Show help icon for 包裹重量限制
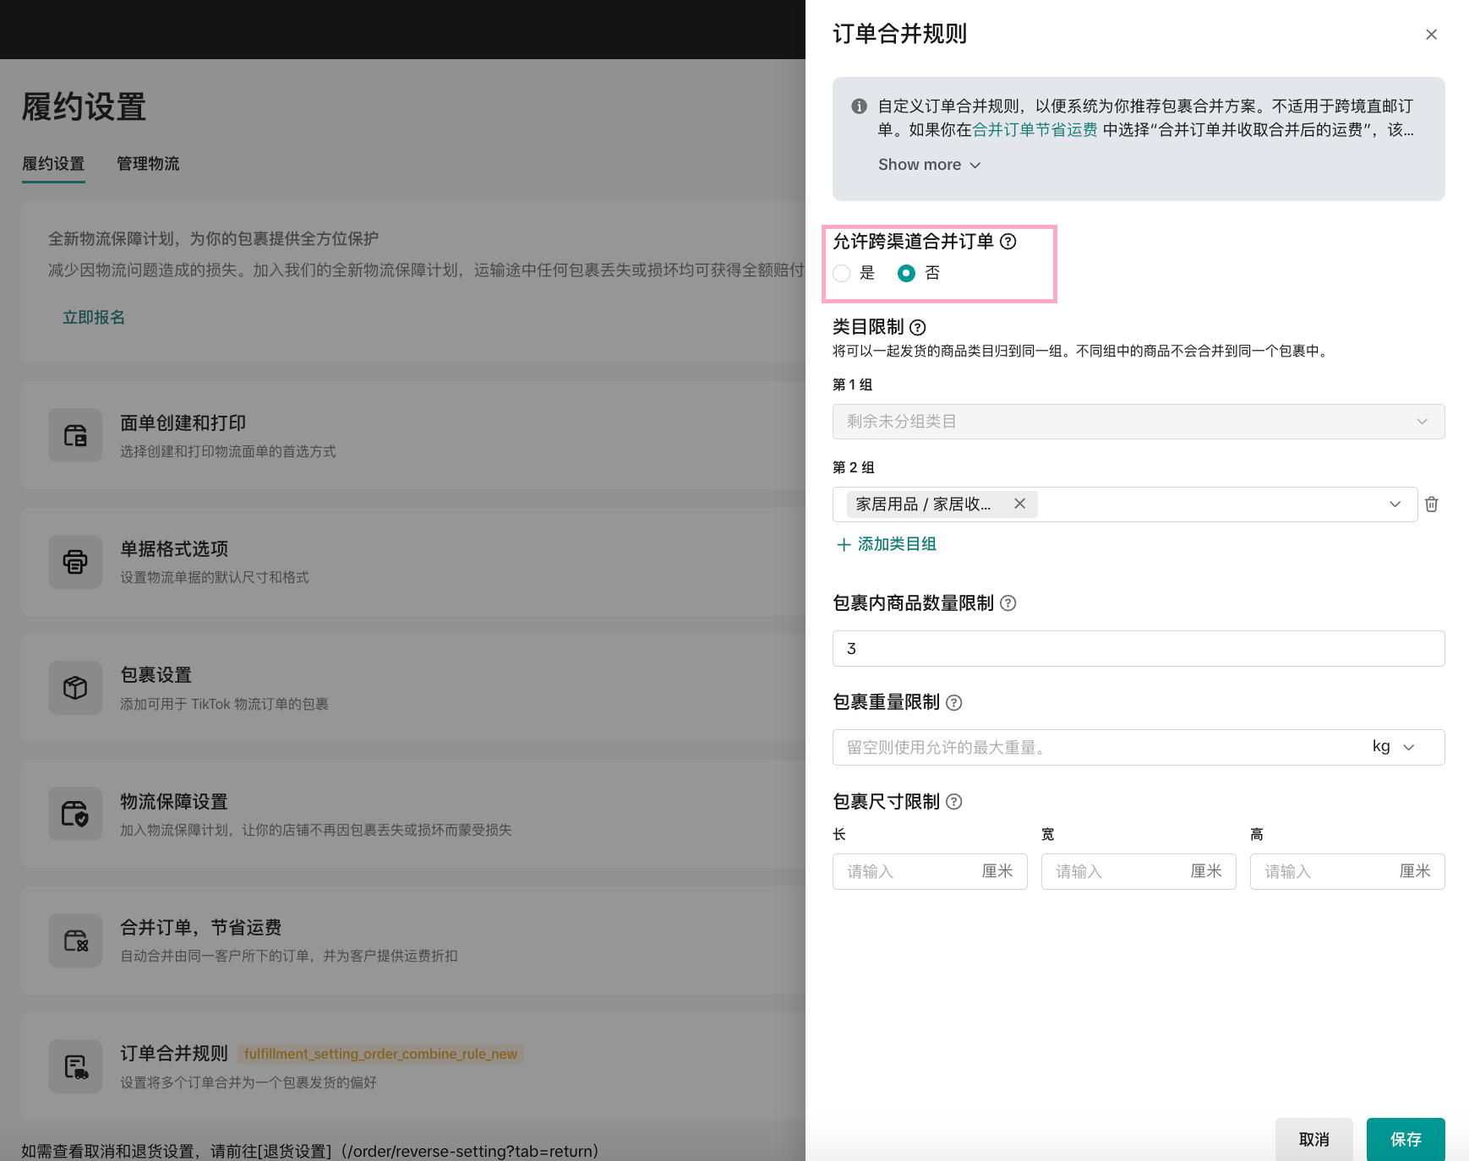 pyautogui.click(x=953, y=702)
